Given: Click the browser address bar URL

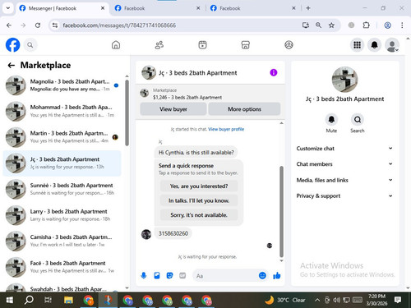Looking at the screenshot, I should tap(119, 25).
